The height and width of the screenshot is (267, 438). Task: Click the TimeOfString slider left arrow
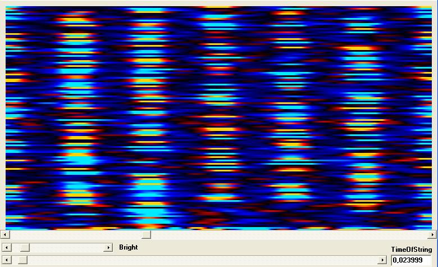pyautogui.click(x=7, y=260)
